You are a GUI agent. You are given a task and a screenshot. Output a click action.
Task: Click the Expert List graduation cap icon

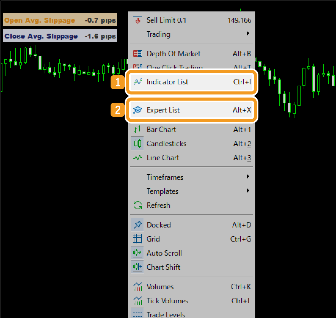[x=137, y=110]
